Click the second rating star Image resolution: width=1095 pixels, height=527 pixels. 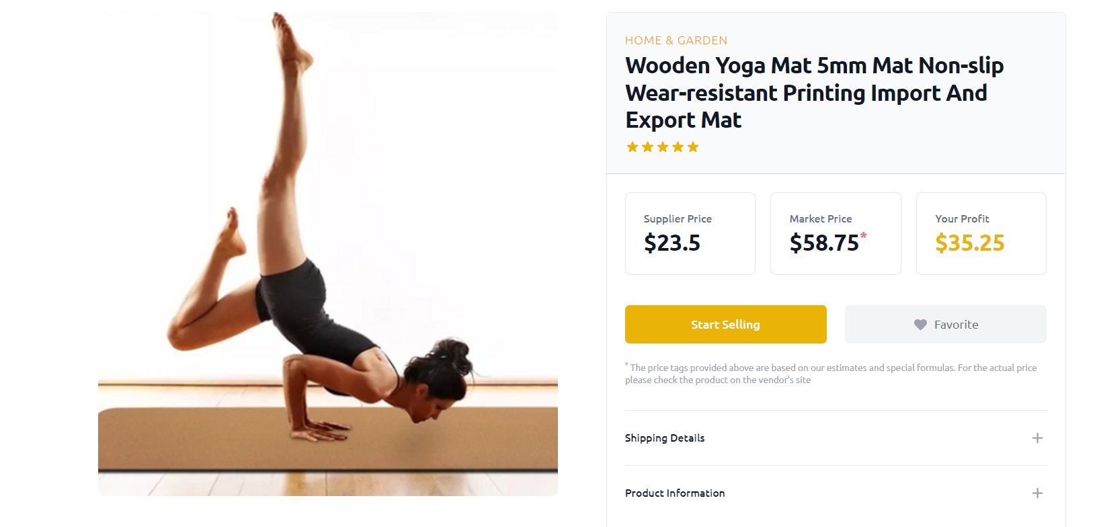pyautogui.click(x=647, y=147)
